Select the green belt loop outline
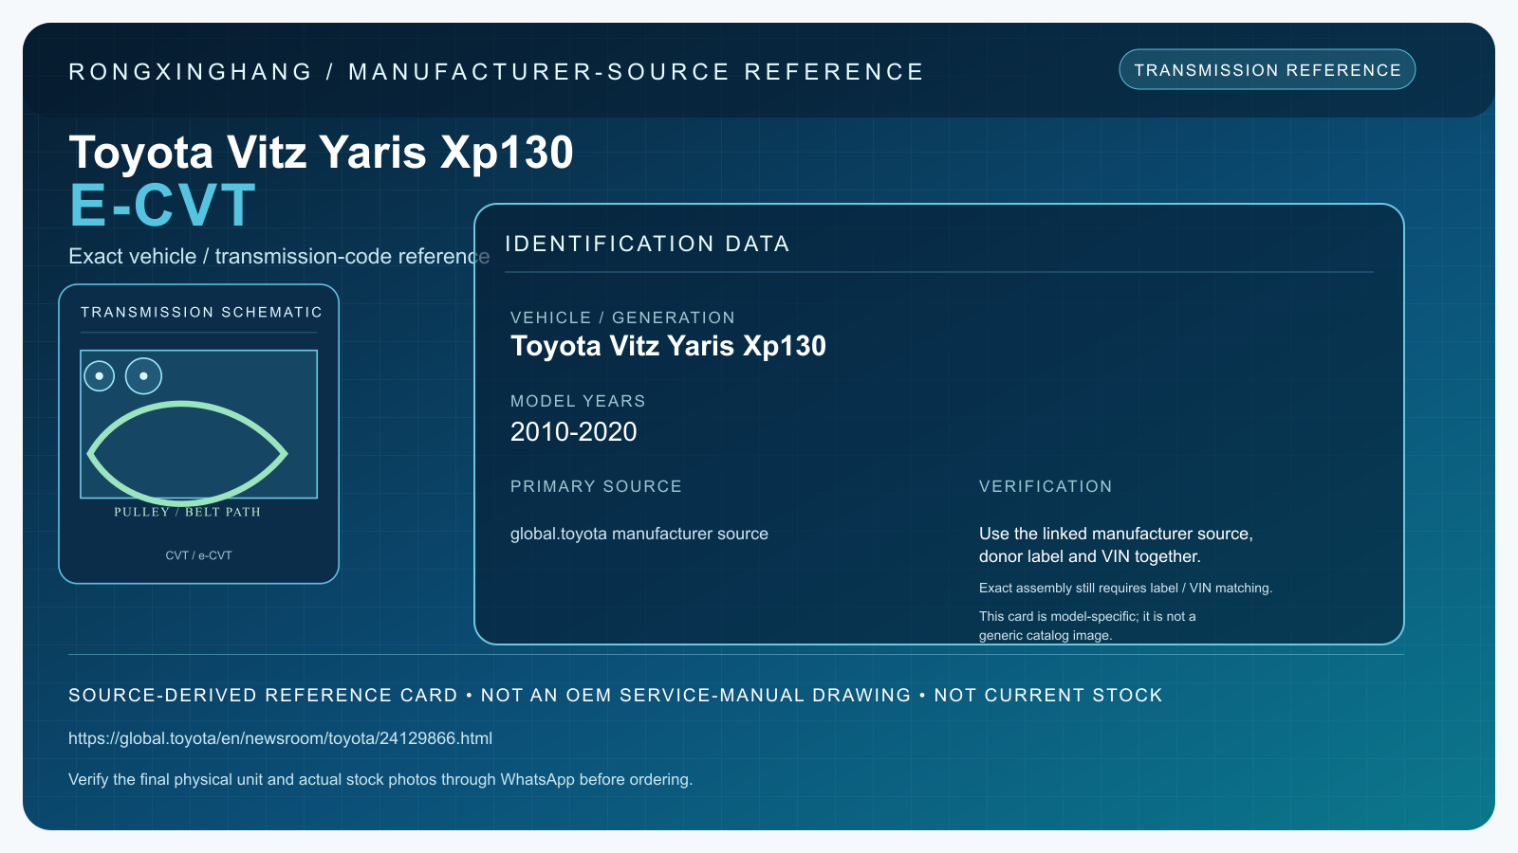 187,453
